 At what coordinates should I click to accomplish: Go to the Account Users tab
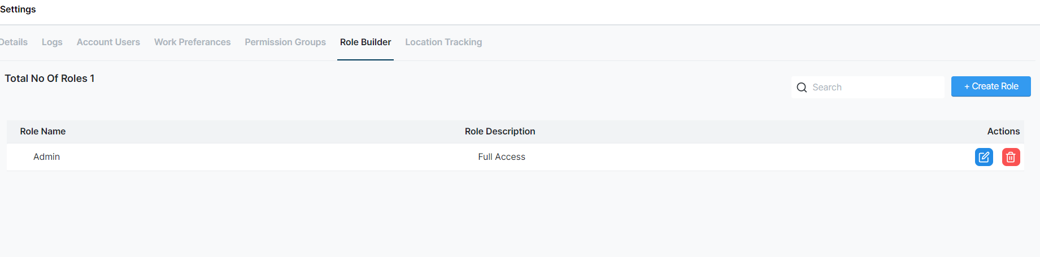tap(108, 42)
